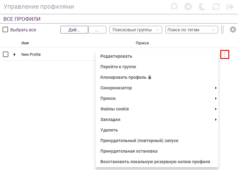Screen dimensions: 238x170
Task: Open settings via the gear icon
Action: 233,29
